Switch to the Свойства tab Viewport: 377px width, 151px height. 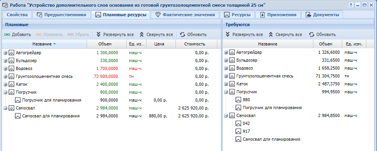tap(17, 15)
